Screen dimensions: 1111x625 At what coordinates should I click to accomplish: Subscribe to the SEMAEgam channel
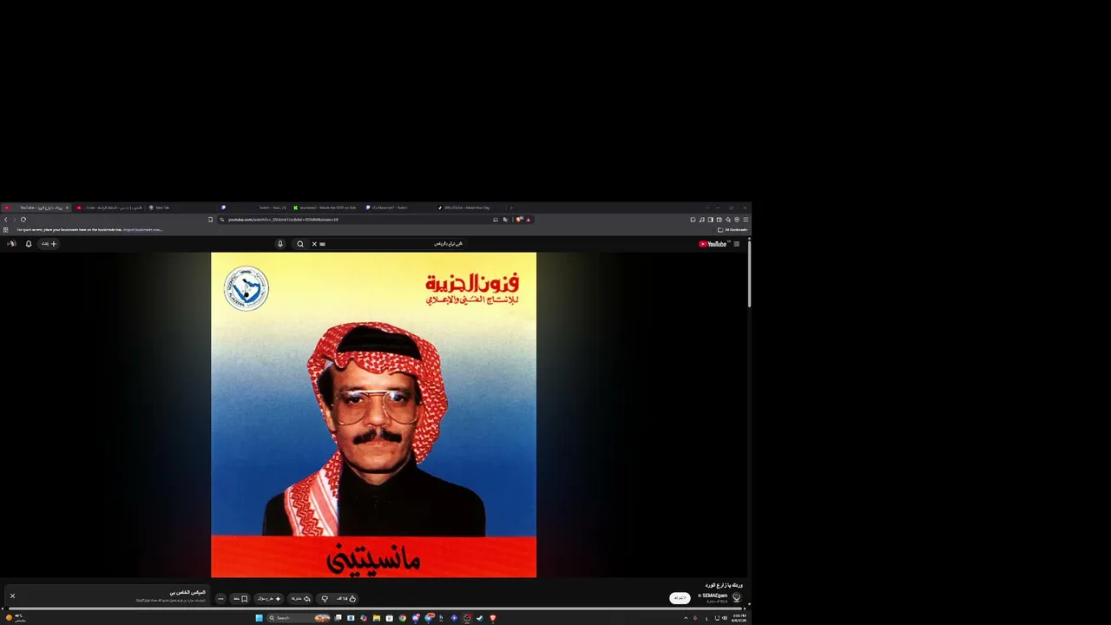[680, 598]
